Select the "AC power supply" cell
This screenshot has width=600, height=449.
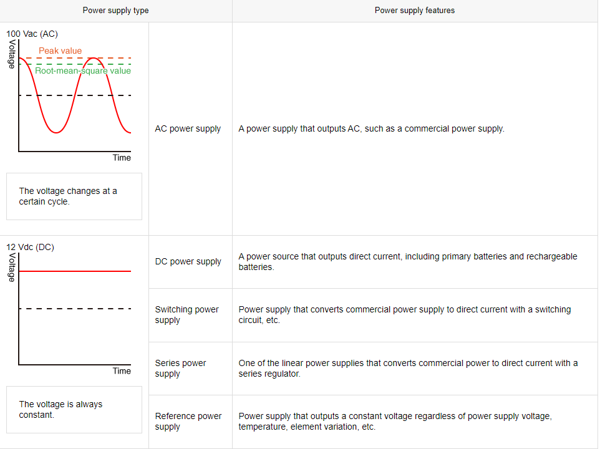pyautogui.click(x=188, y=128)
